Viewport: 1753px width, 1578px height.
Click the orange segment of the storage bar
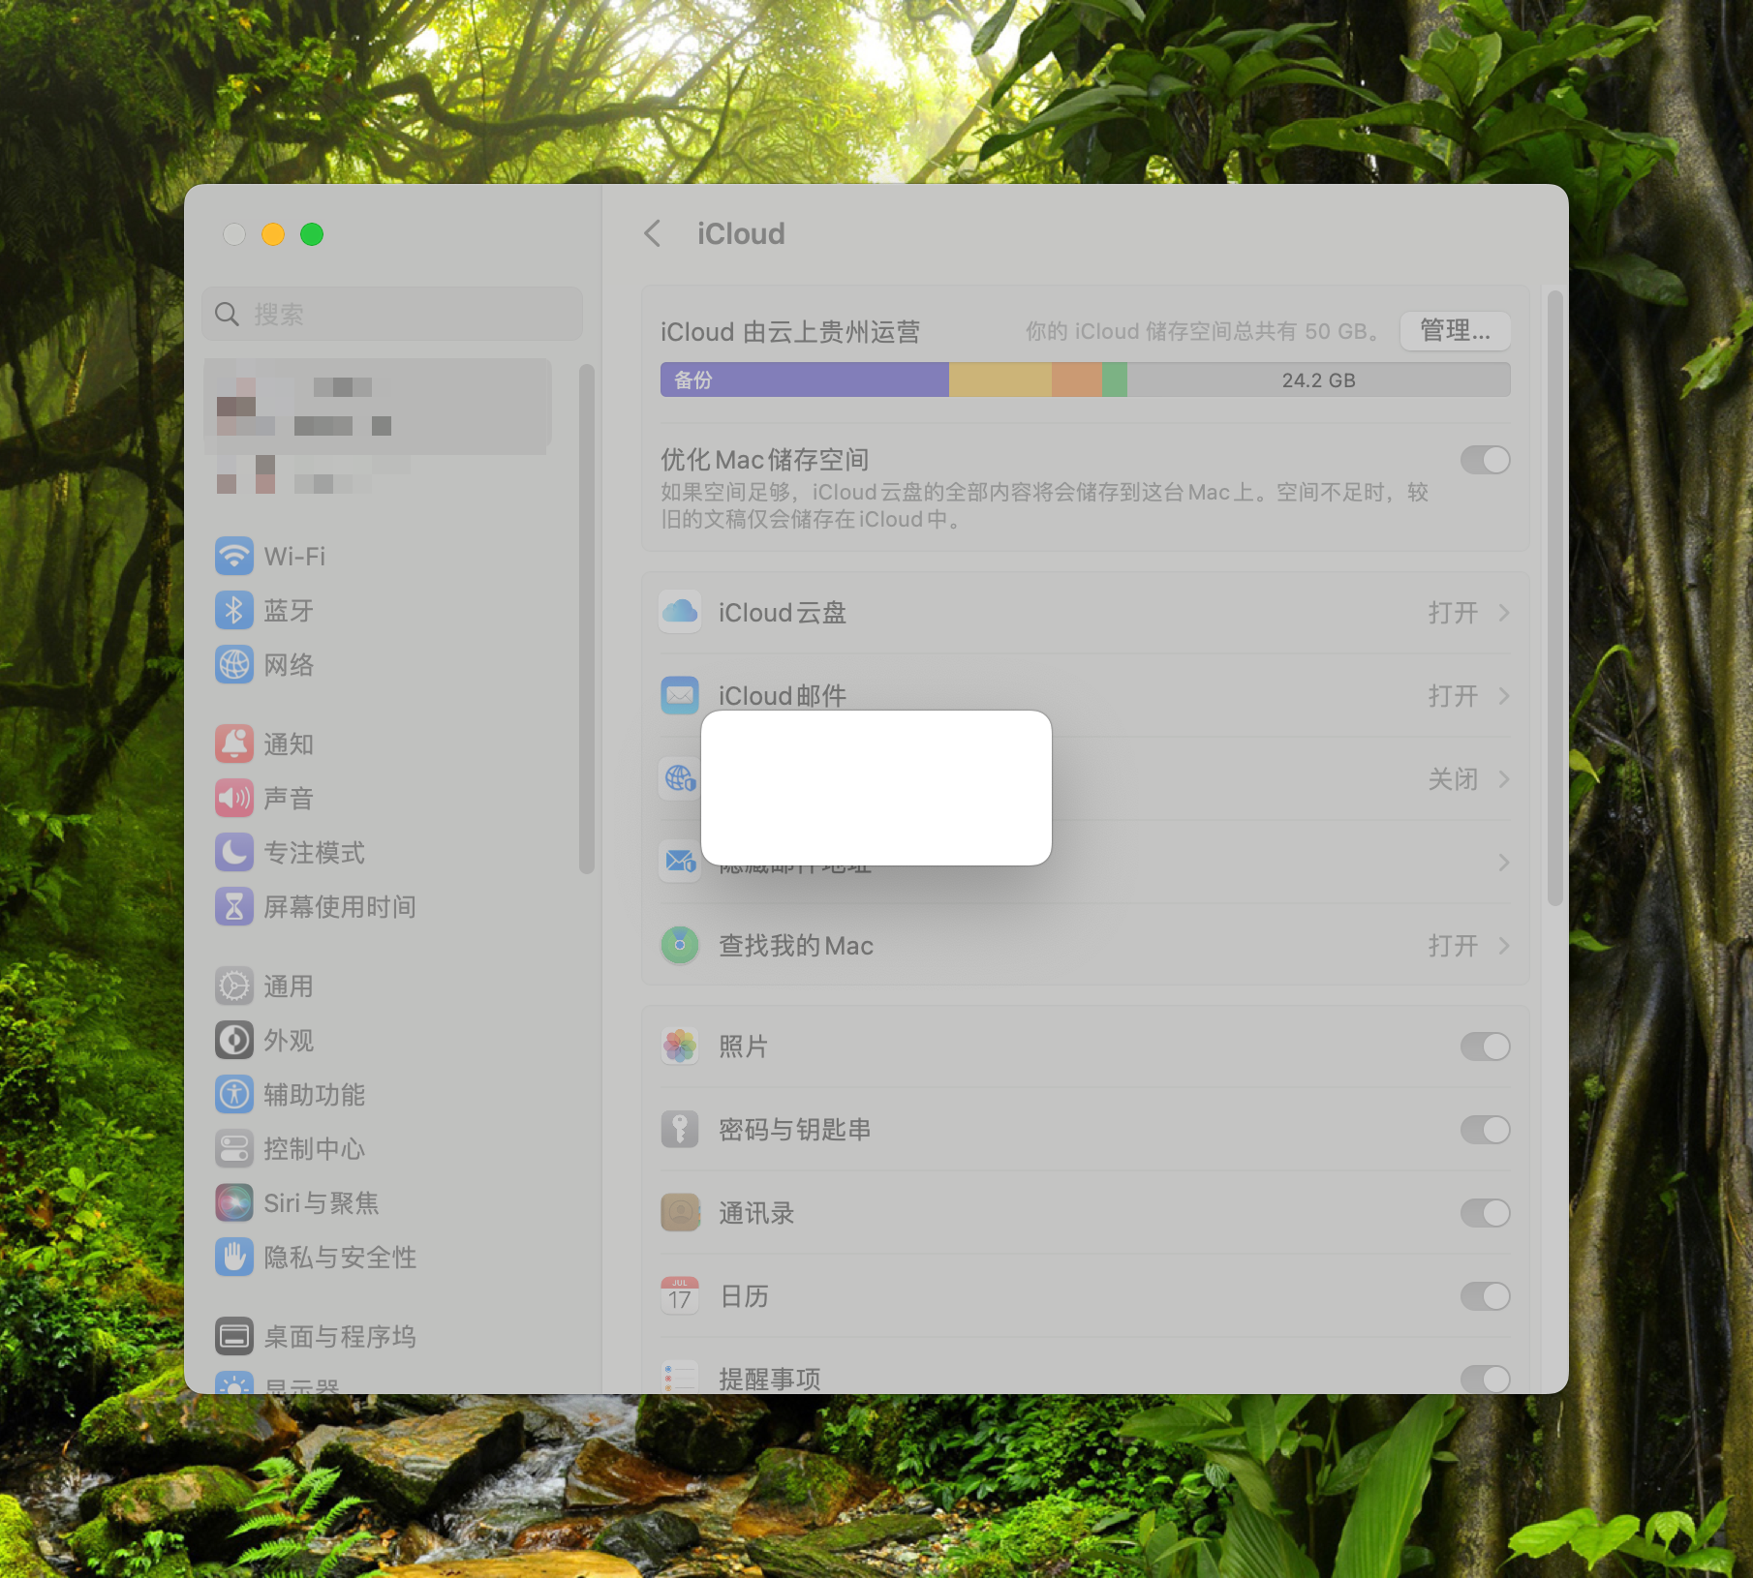click(1077, 379)
